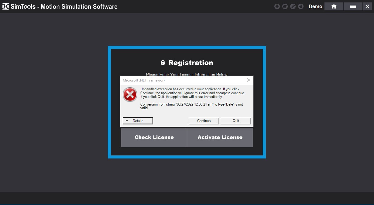Click the 'Conversion from string' error message
Viewport: 374px width, 205px height.
coord(191,106)
